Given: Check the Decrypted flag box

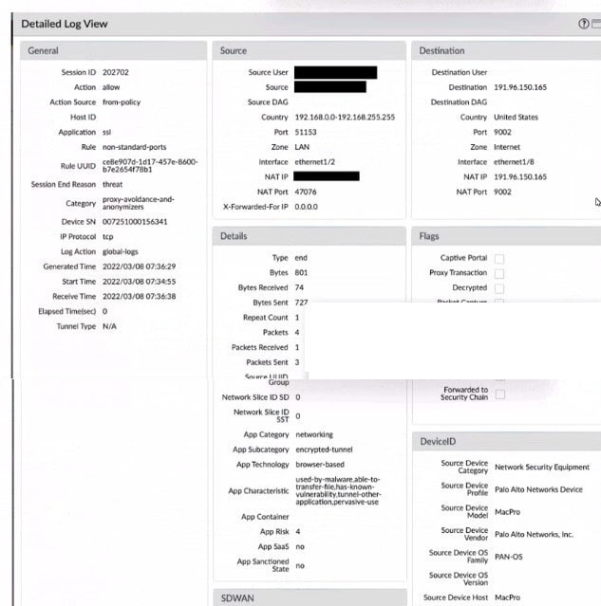Looking at the screenshot, I should pyautogui.click(x=499, y=288).
